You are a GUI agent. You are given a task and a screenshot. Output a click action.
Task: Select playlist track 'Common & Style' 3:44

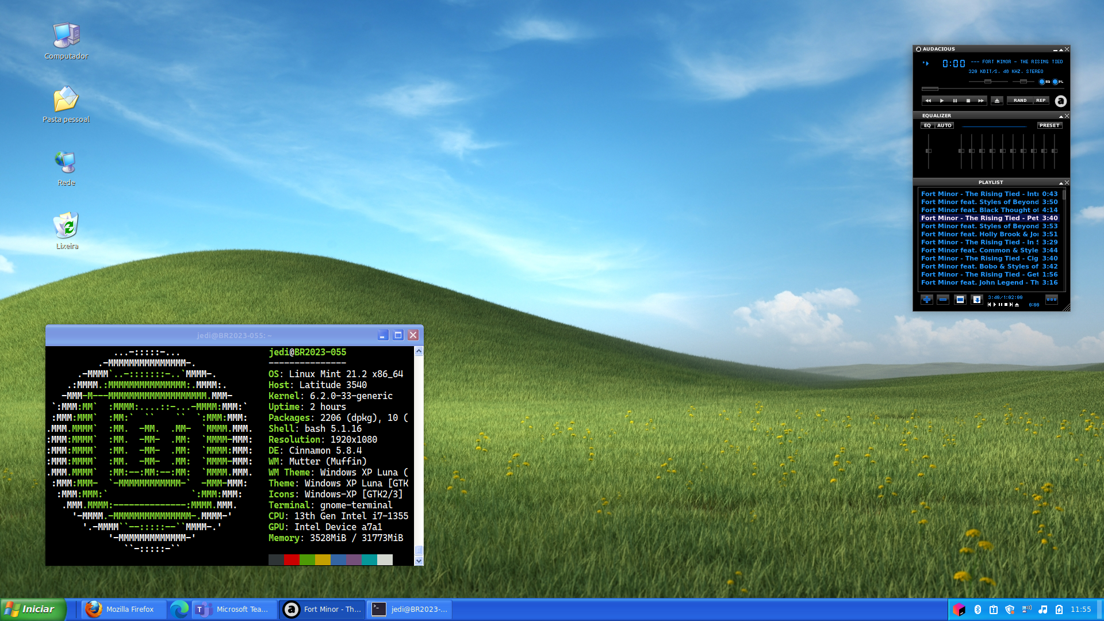(990, 250)
